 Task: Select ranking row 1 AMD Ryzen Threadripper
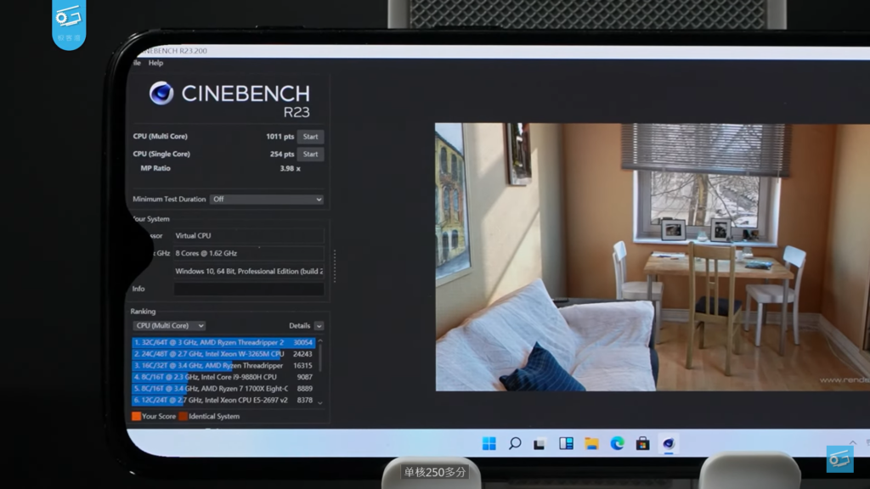point(223,343)
